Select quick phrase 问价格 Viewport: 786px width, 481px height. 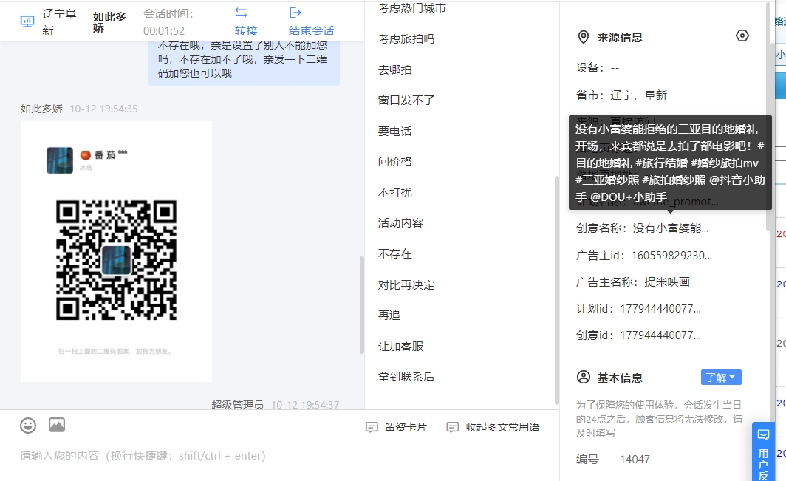click(394, 162)
